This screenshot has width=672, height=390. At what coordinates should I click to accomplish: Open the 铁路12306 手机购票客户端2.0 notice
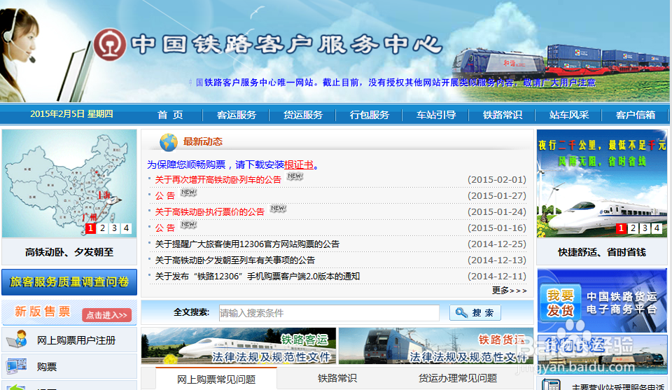257,277
